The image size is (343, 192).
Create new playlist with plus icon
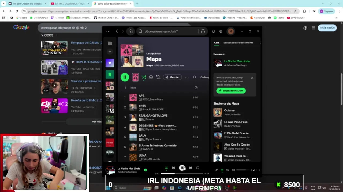point(110,51)
